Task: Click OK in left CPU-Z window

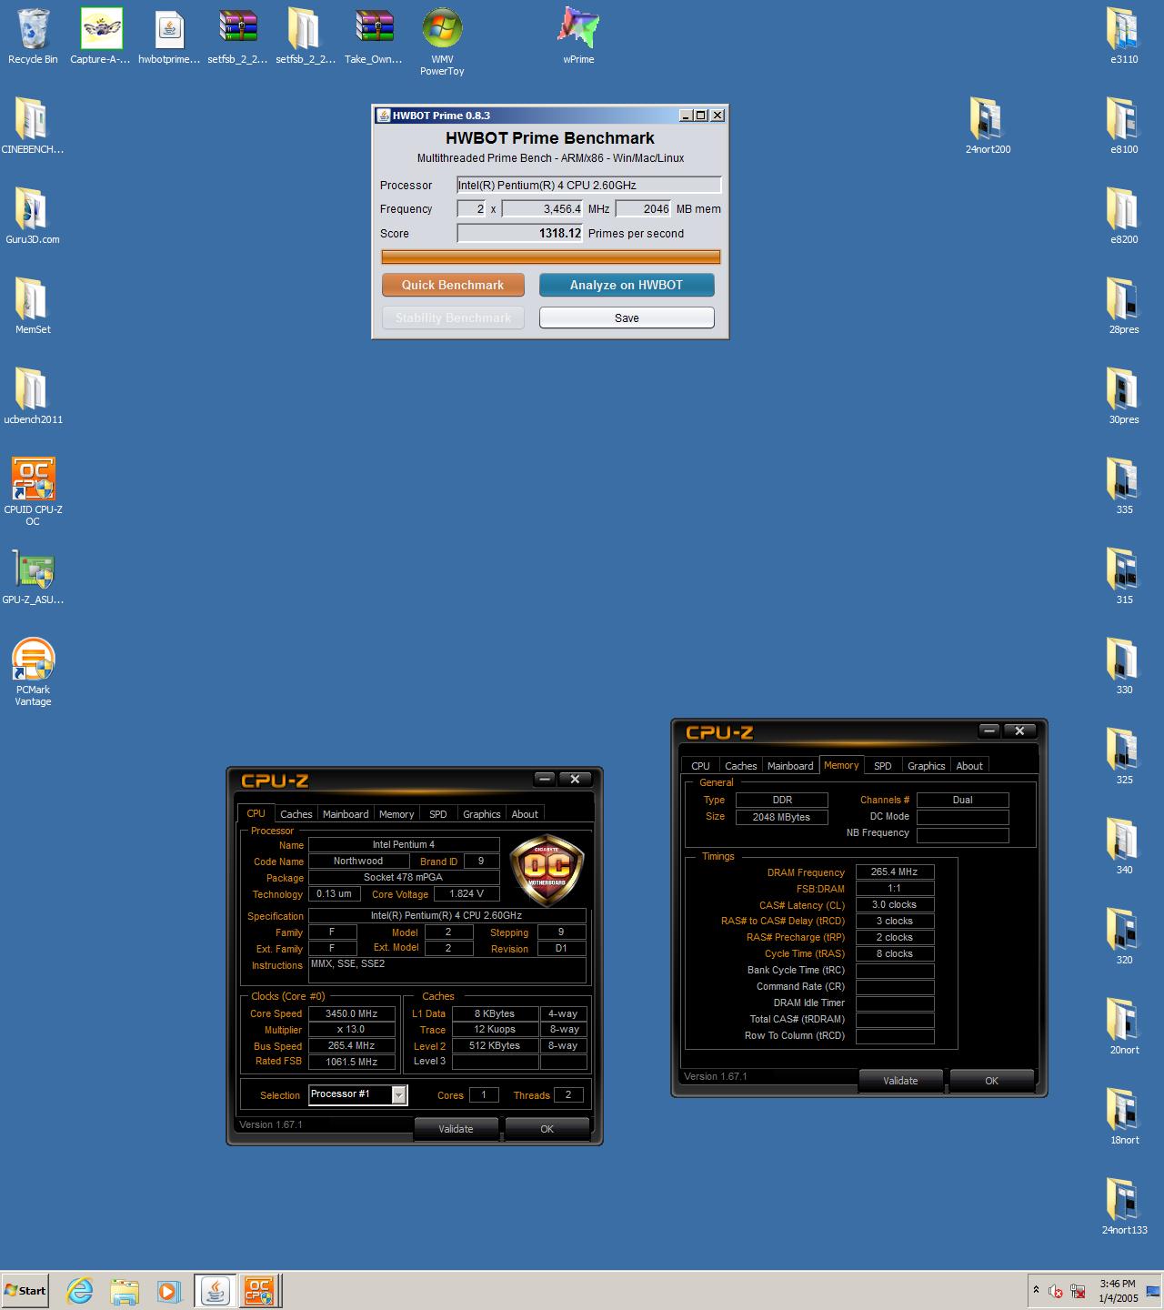Action: pyautogui.click(x=547, y=1129)
